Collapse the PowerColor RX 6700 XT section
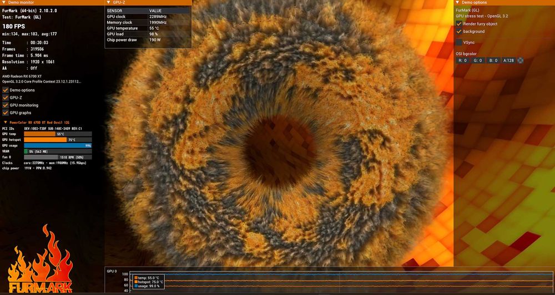 pos(6,123)
